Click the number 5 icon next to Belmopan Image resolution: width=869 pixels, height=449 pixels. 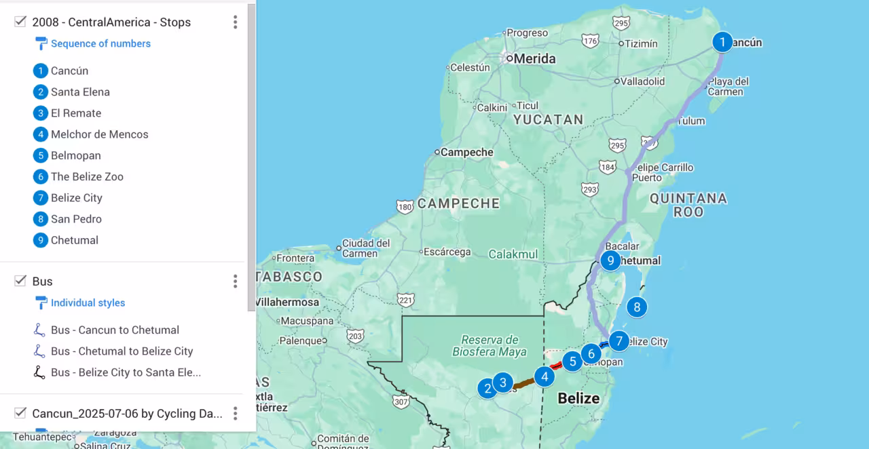tap(41, 155)
